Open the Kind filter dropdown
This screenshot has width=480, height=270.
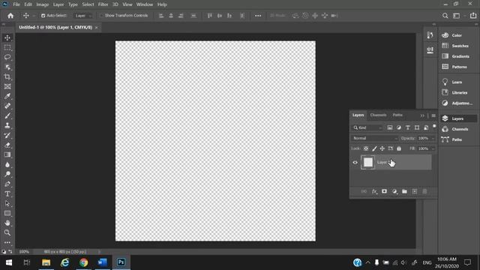coord(367,127)
